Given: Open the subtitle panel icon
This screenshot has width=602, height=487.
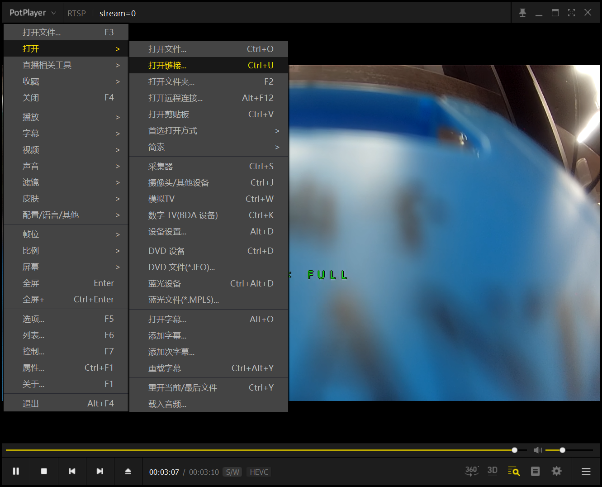Looking at the screenshot, I should tap(535, 471).
